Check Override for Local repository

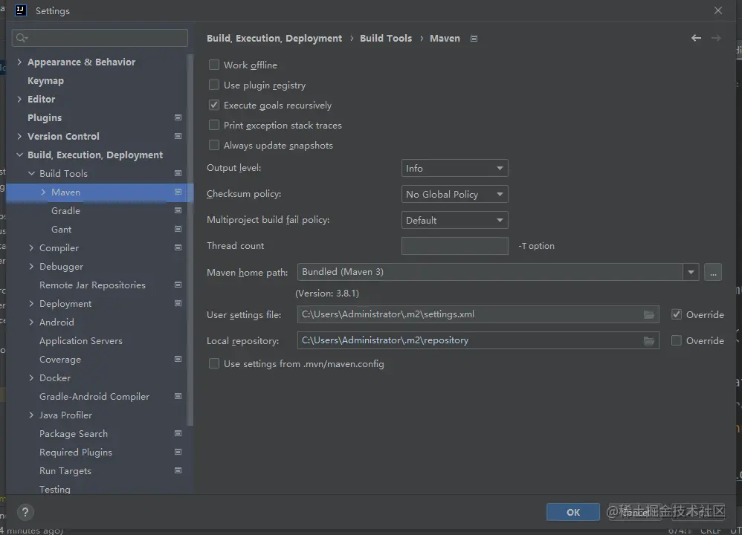pos(677,340)
